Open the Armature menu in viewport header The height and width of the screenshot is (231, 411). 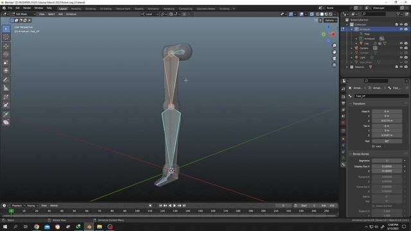coord(71,14)
